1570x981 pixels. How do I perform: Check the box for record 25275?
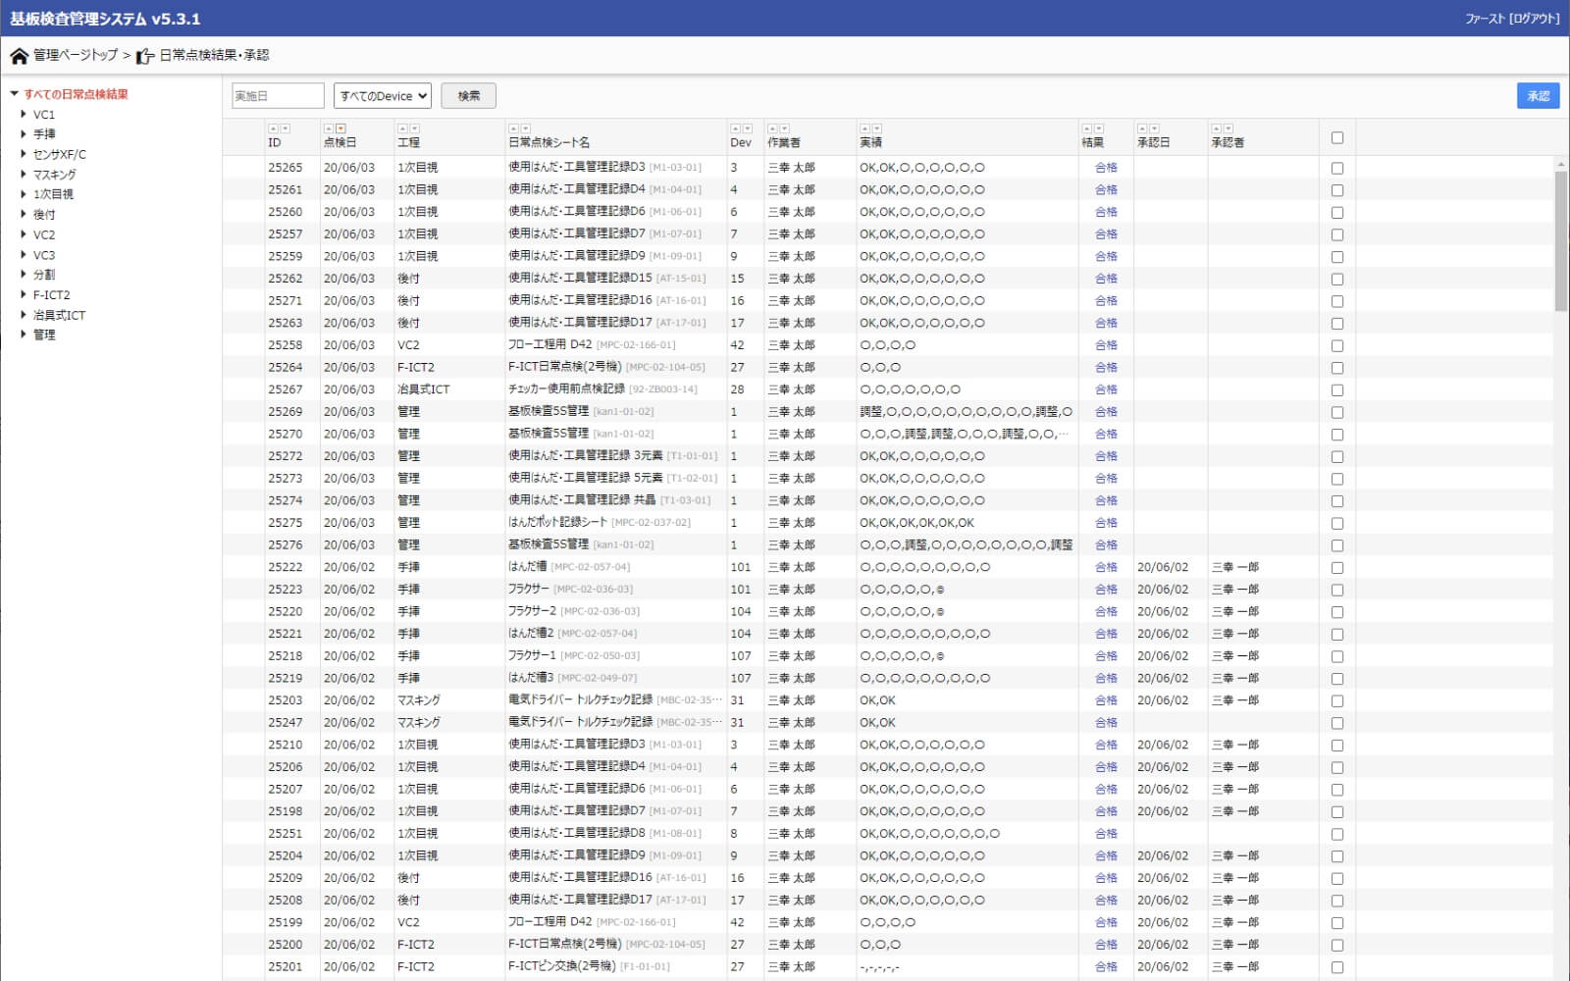tap(1336, 523)
